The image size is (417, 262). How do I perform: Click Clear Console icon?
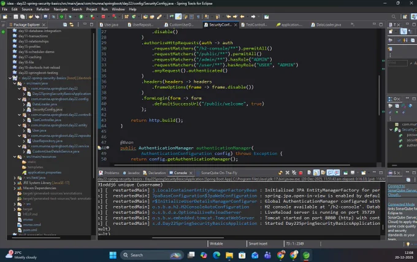tap(309, 173)
